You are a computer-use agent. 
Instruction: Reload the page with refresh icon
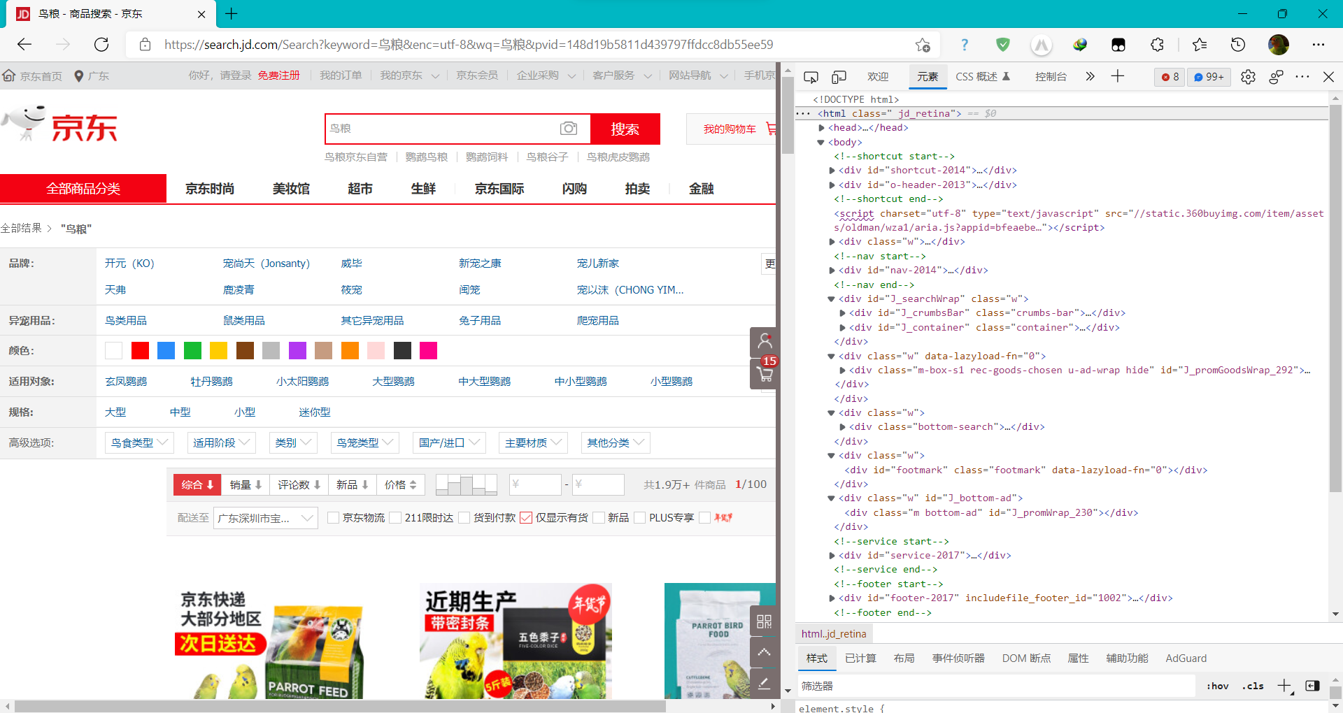click(x=101, y=45)
